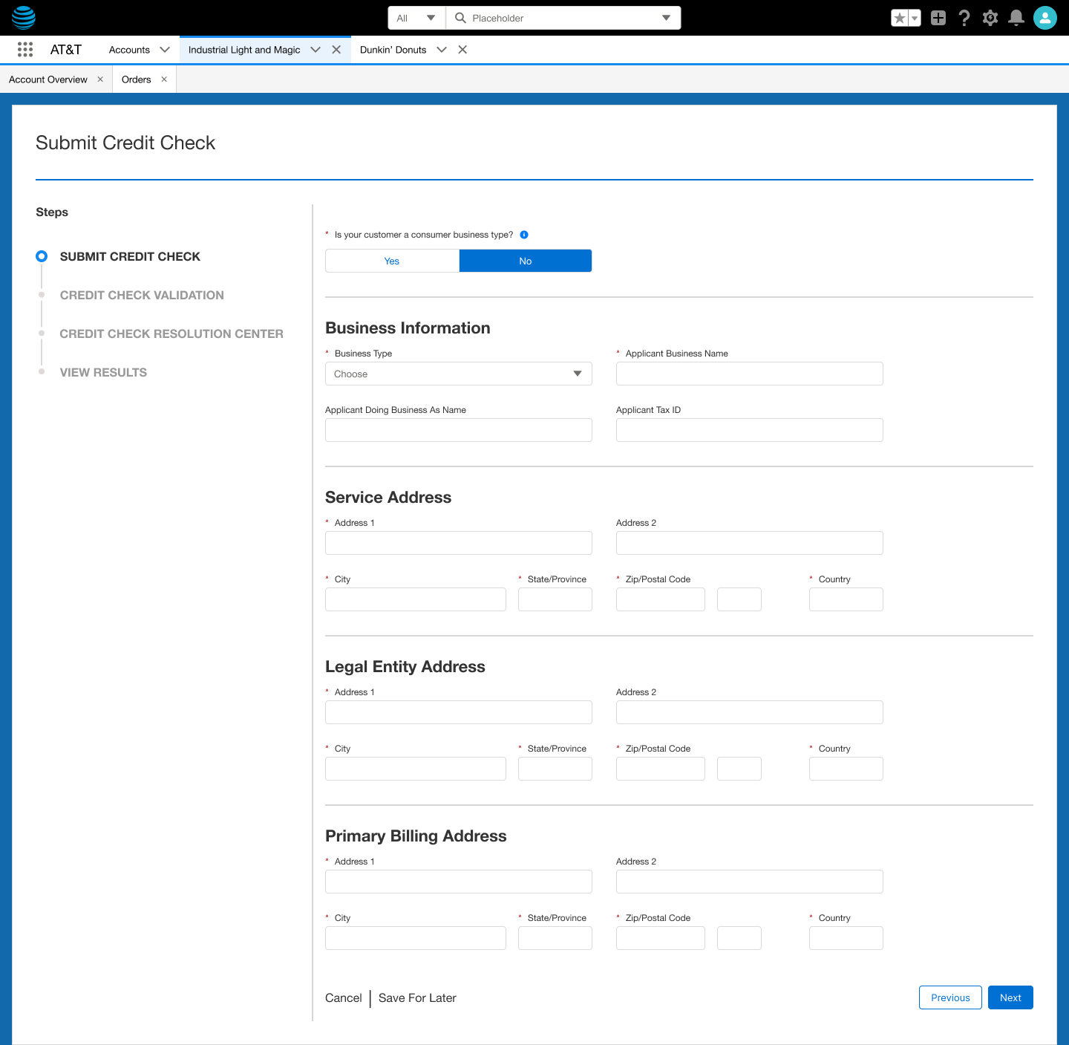Click the favorites star icon
Image resolution: width=1069 pixels, height=1045 pixels.
(x=900, y=17)
